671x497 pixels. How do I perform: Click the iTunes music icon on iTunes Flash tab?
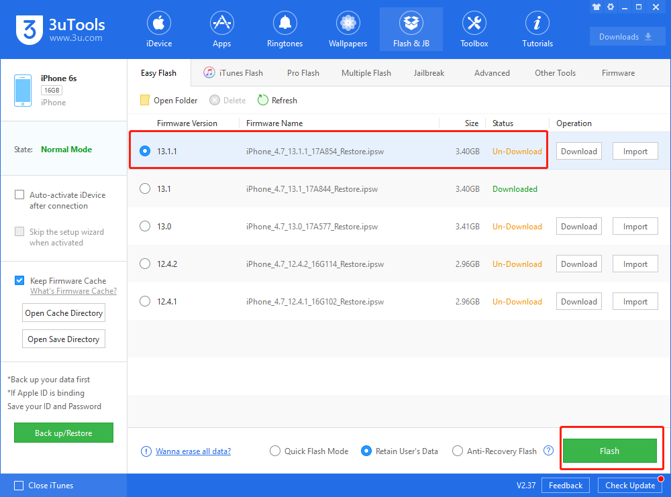[x=209, y=72]
